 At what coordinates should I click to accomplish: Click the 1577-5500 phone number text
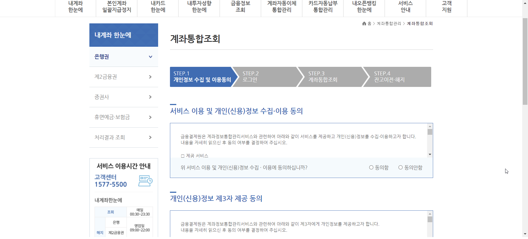(111, 185)
